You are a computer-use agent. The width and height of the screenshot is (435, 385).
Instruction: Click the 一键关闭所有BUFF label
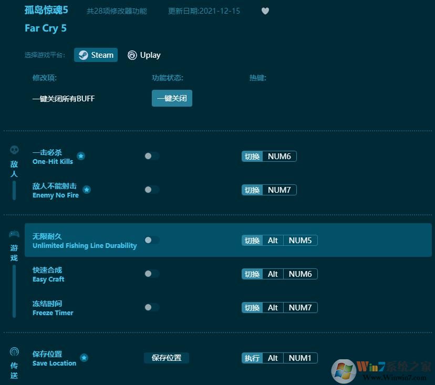64,98
